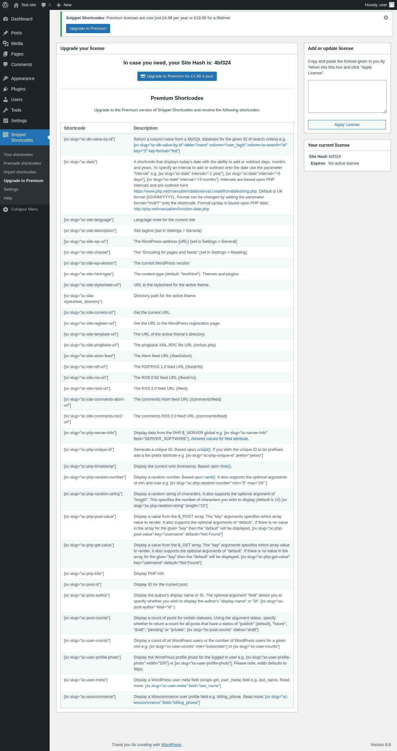The height and width of the screenshot is (751, 397).
Task: Click the Plugins plug icon
Action: 6,89
